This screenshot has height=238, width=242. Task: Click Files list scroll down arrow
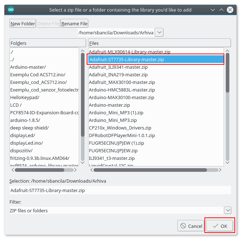[x=227, y=162]
